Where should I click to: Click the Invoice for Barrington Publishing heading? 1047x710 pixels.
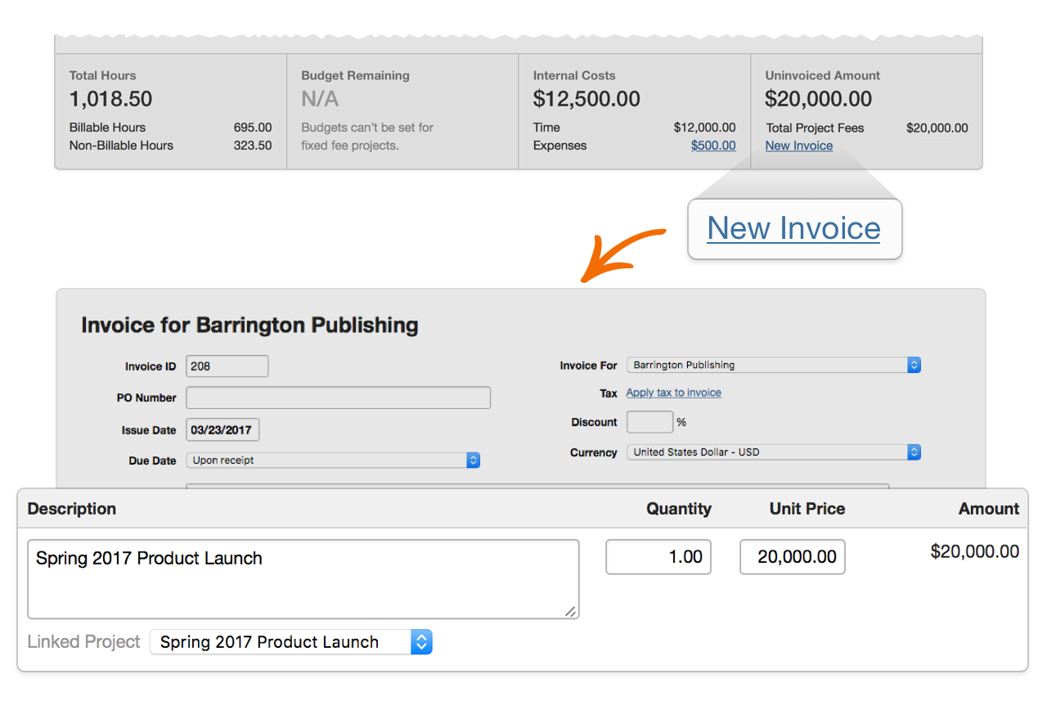pos(249,326)
